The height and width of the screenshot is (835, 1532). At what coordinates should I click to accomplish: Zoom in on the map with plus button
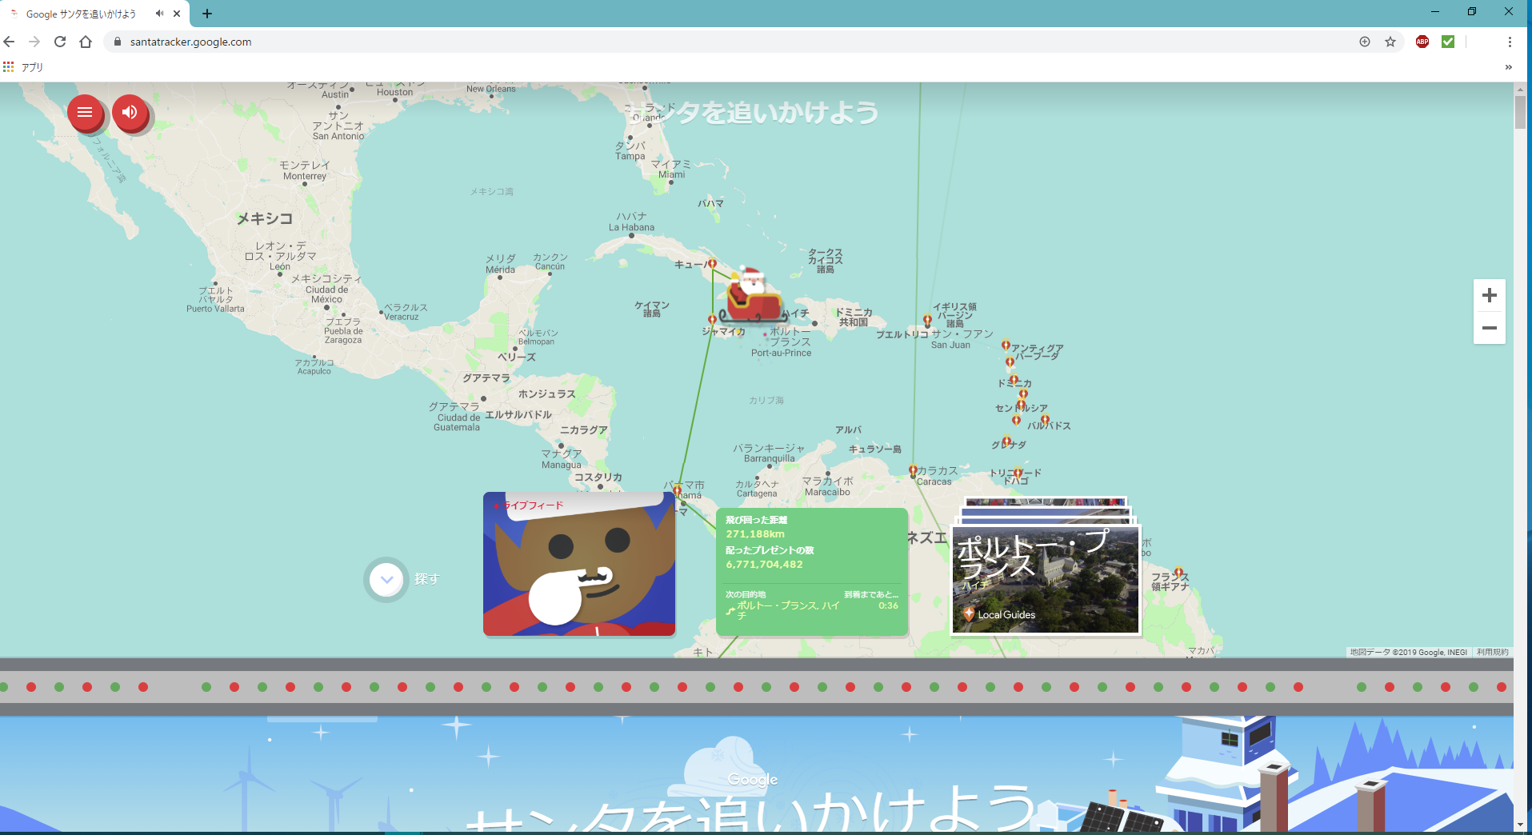[x=1489, y=295]
